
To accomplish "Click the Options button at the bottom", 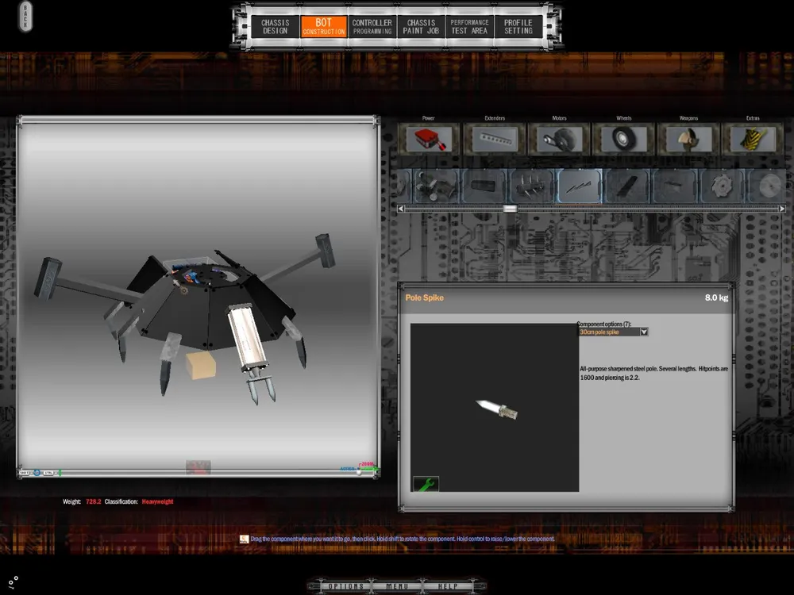I will tap(346, 586).
